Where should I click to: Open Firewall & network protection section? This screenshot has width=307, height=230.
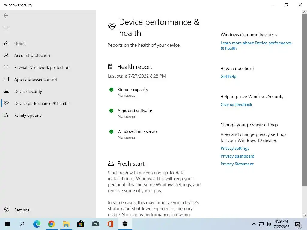click(x=42, y=67)
